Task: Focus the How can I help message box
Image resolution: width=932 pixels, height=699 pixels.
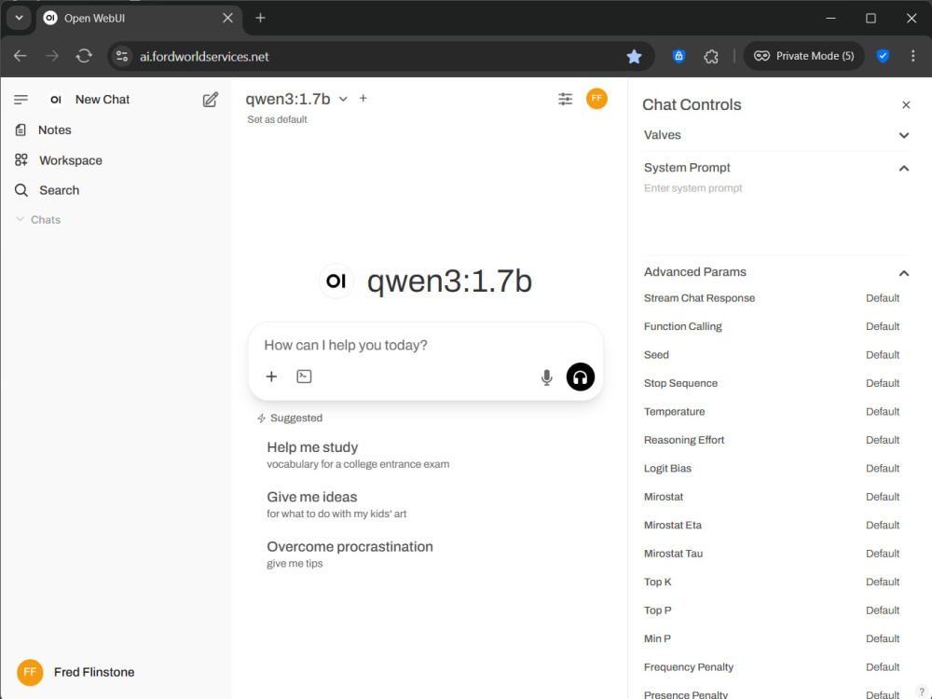Action: 426,346
